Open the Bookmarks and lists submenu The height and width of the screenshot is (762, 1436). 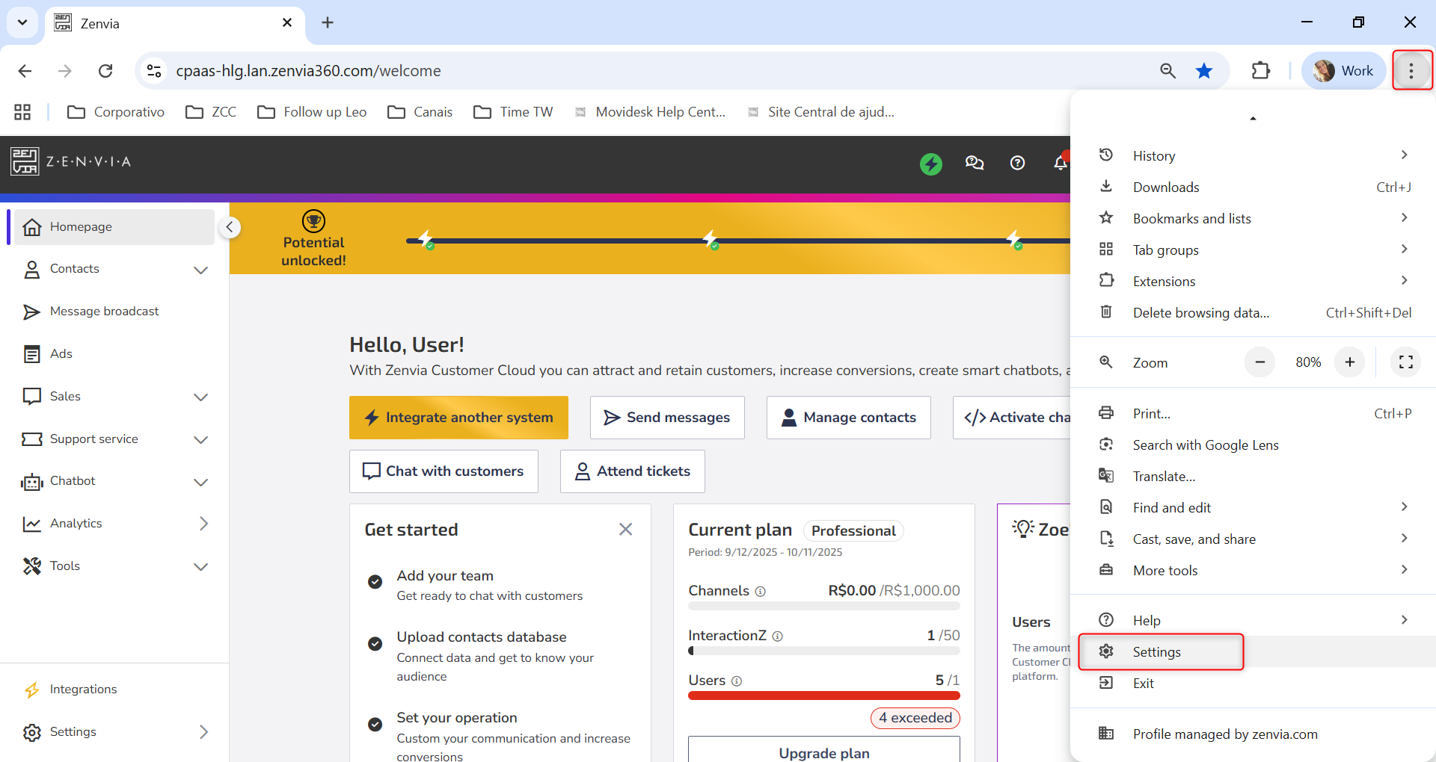(x=1254, y=218)
